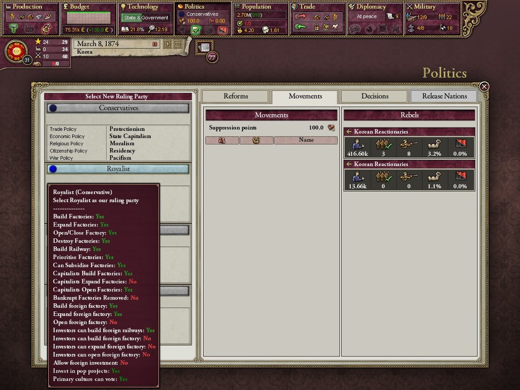Click the 416.60k rebel population cell
Viewport: 520px width, 390px height.
pos(357,148)
